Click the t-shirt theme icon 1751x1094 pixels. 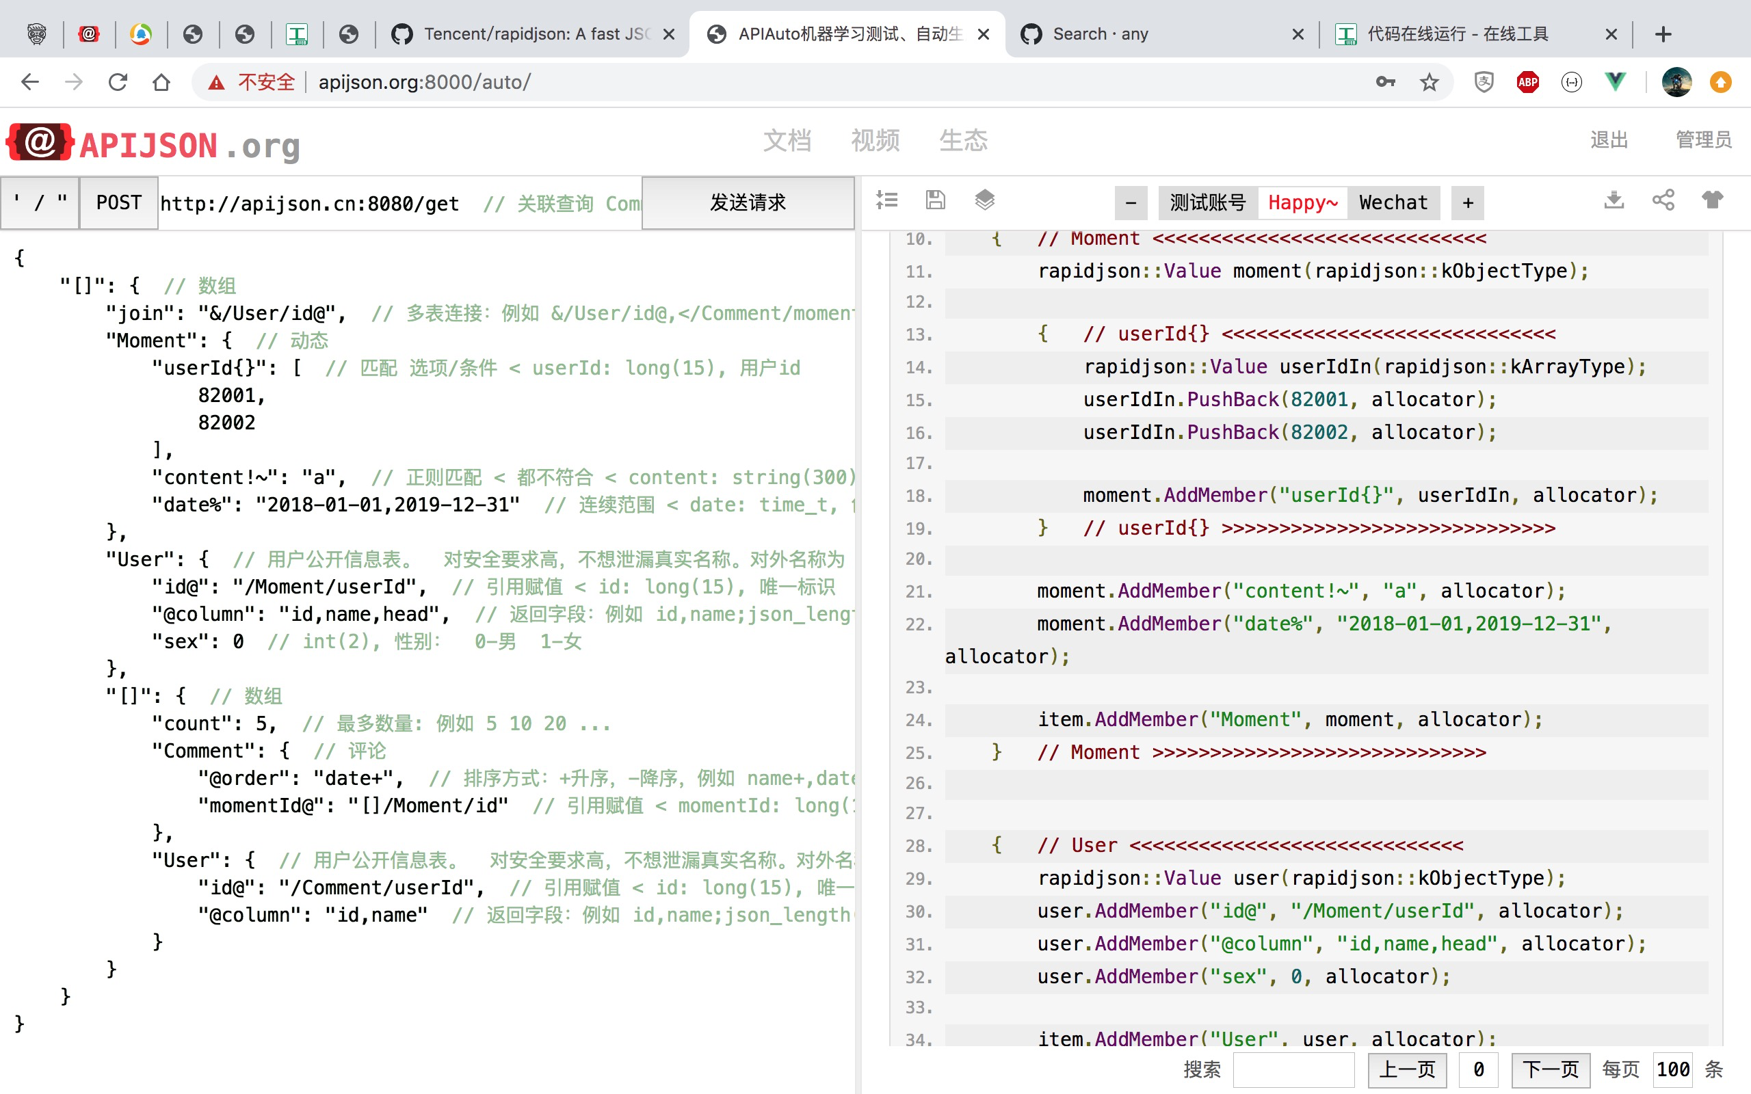point(1712,200)
